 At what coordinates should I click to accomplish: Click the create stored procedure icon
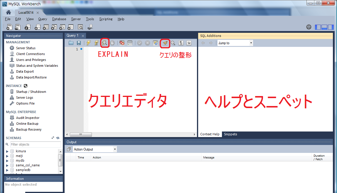point(62,27)
